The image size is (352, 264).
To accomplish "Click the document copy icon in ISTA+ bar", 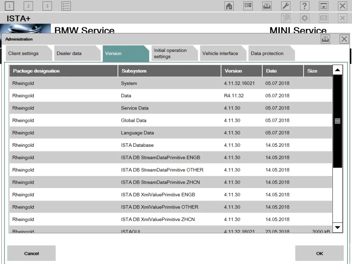I will (286, 18).
